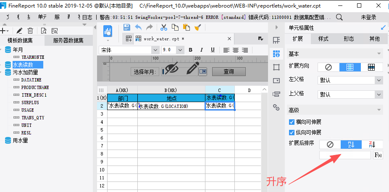The image size is (389, 192).
Task: Set expand direction to horizontal
Action: [x=372, y=67]
